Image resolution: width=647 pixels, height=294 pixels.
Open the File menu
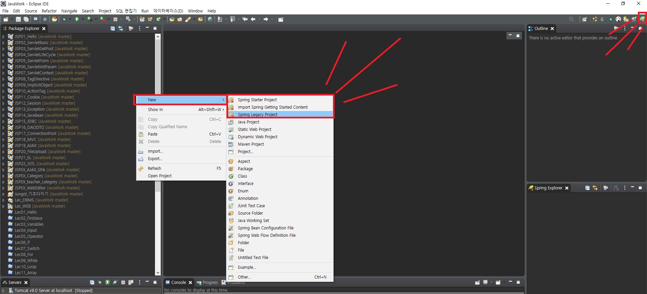[x=5, y=11]
